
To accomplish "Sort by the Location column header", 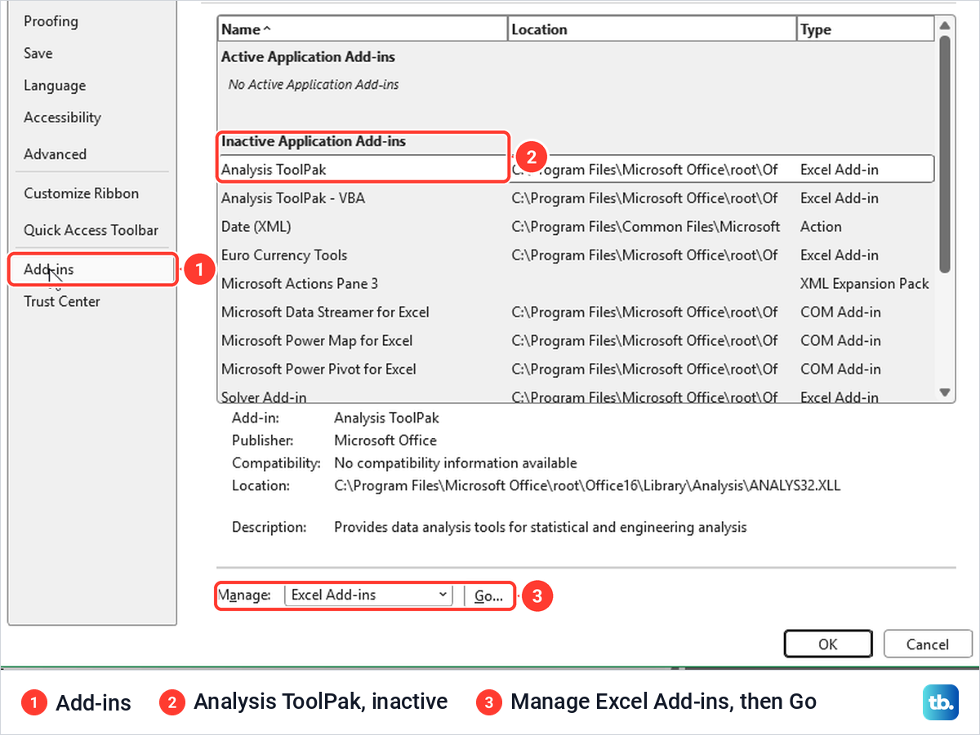I will click(652, 29).
